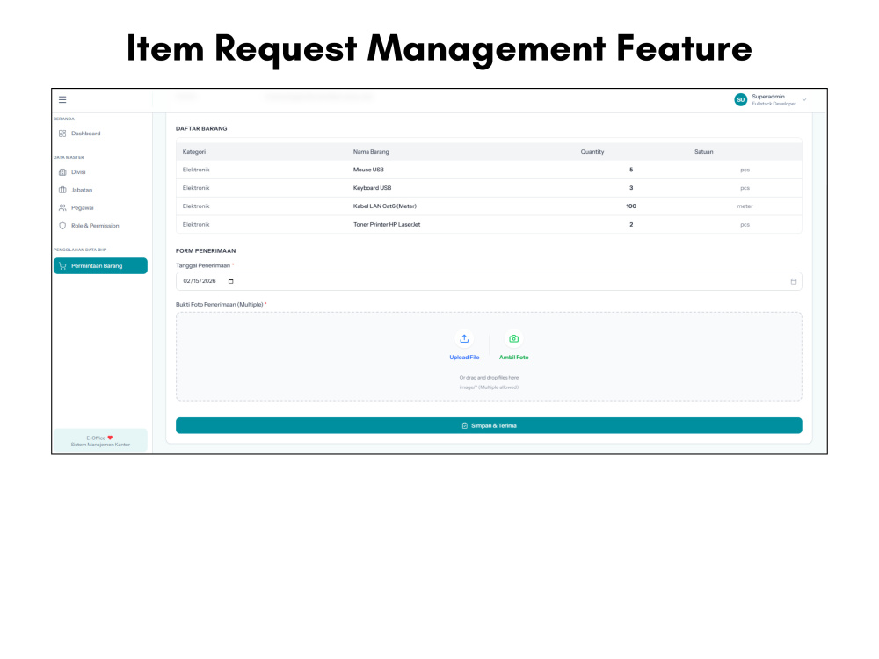Click the Nama Barang column header
Viewport: 879px width, 659px height.
click(371, 152)
